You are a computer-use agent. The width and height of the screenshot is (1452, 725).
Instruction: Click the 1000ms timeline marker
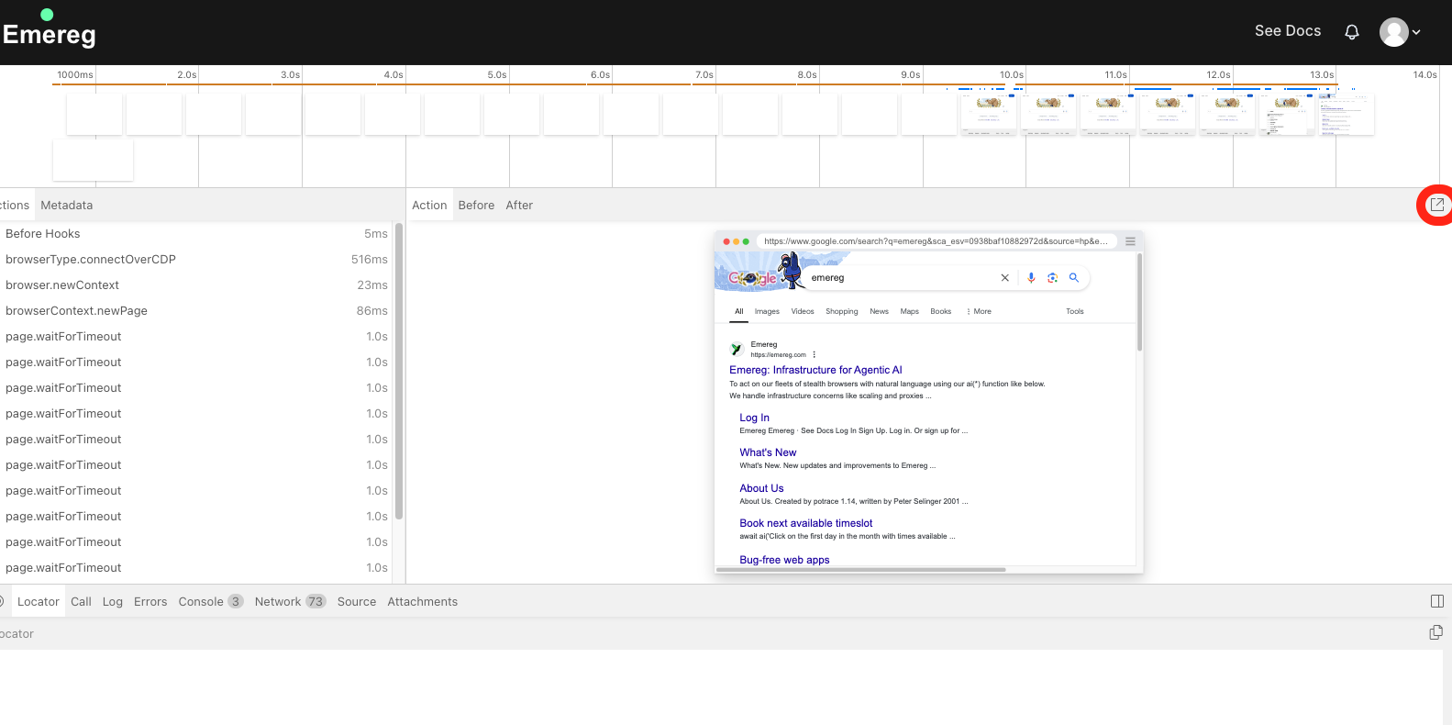point(74,75)
